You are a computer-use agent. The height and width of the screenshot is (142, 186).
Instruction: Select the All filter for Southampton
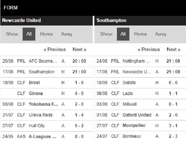(x=123, y=34)
